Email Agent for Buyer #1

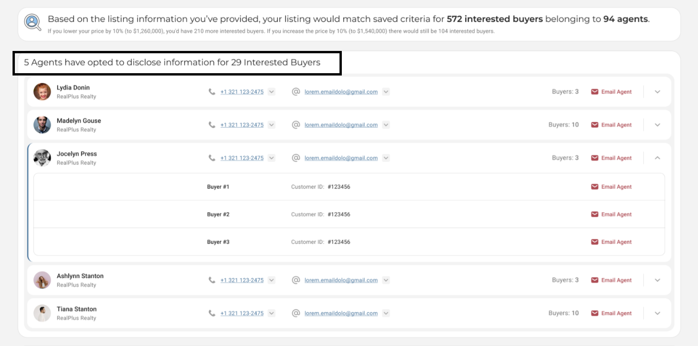click(x=611, y=187)
